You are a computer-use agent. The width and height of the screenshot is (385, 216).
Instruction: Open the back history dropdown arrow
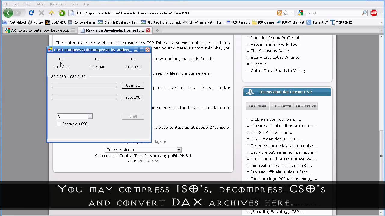[x=23, y=13]
